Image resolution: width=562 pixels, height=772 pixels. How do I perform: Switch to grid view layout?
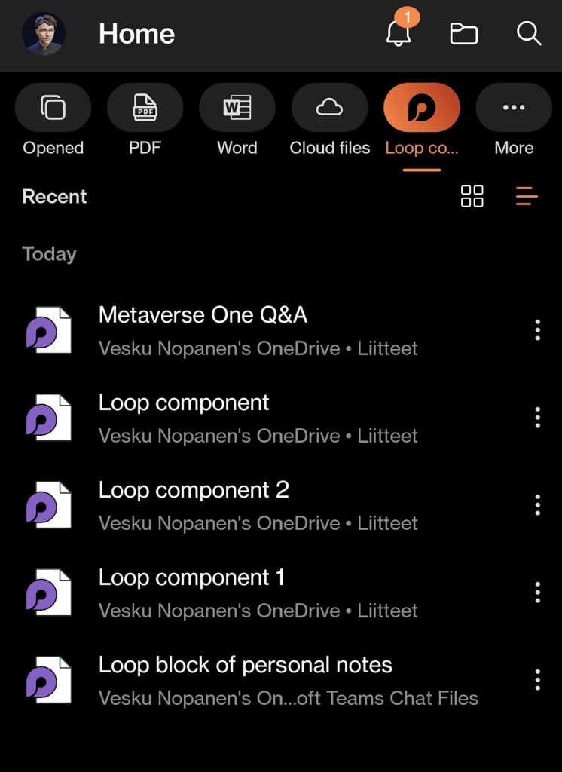point(472,196)
